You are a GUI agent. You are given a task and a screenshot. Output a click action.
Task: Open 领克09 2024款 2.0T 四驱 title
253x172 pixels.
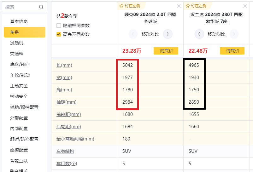coord(150,18)
